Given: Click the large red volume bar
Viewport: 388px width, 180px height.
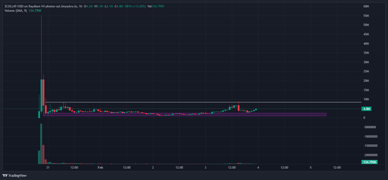Looking at the screenshot, I should (43, 154).
